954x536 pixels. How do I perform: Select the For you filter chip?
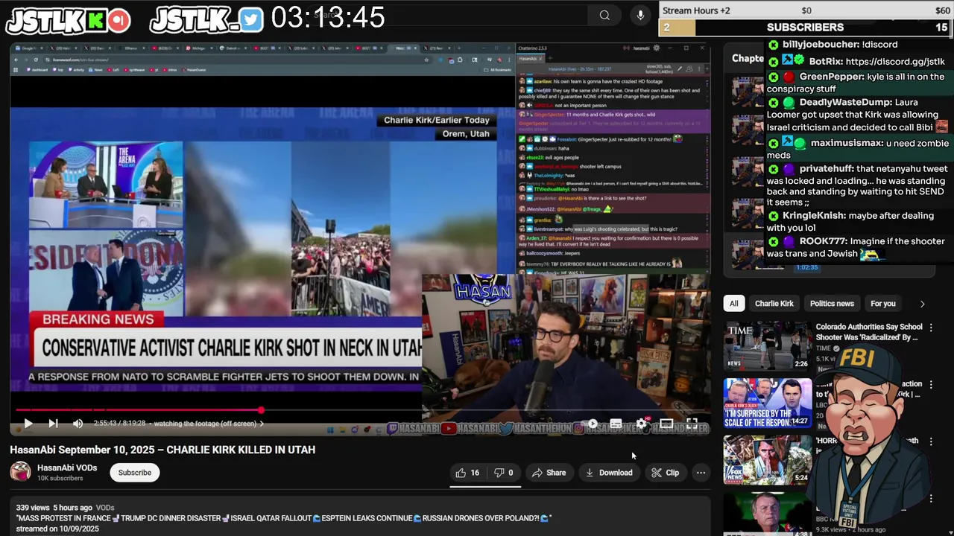(x=883, y=304)
